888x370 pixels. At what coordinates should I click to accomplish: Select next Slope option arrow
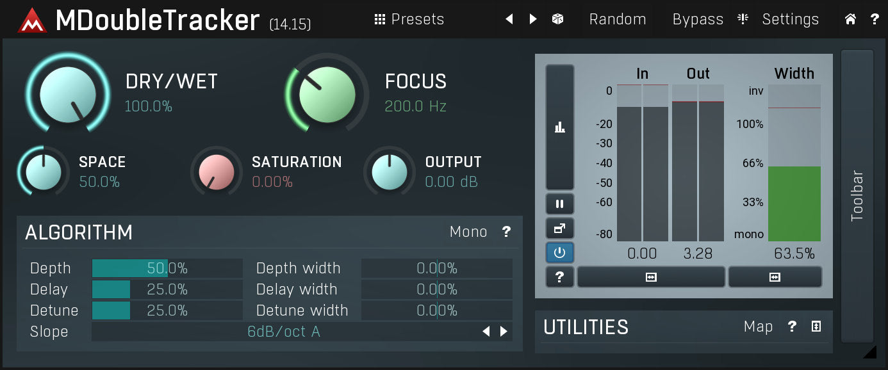pos(504,332)
